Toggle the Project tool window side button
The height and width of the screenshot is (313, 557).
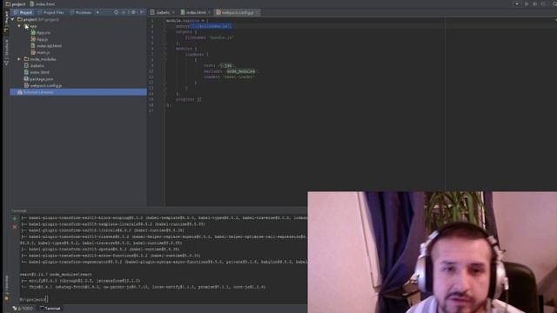(x=6, y=22)
